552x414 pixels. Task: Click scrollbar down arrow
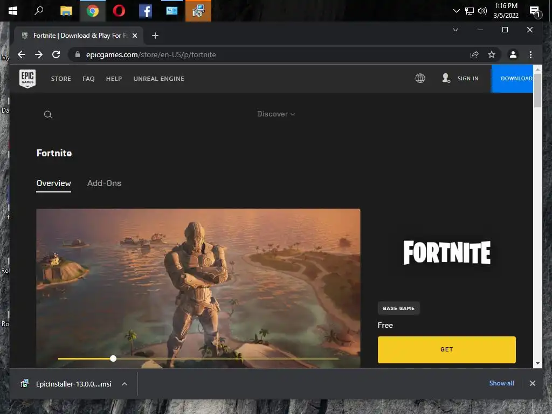537,363
